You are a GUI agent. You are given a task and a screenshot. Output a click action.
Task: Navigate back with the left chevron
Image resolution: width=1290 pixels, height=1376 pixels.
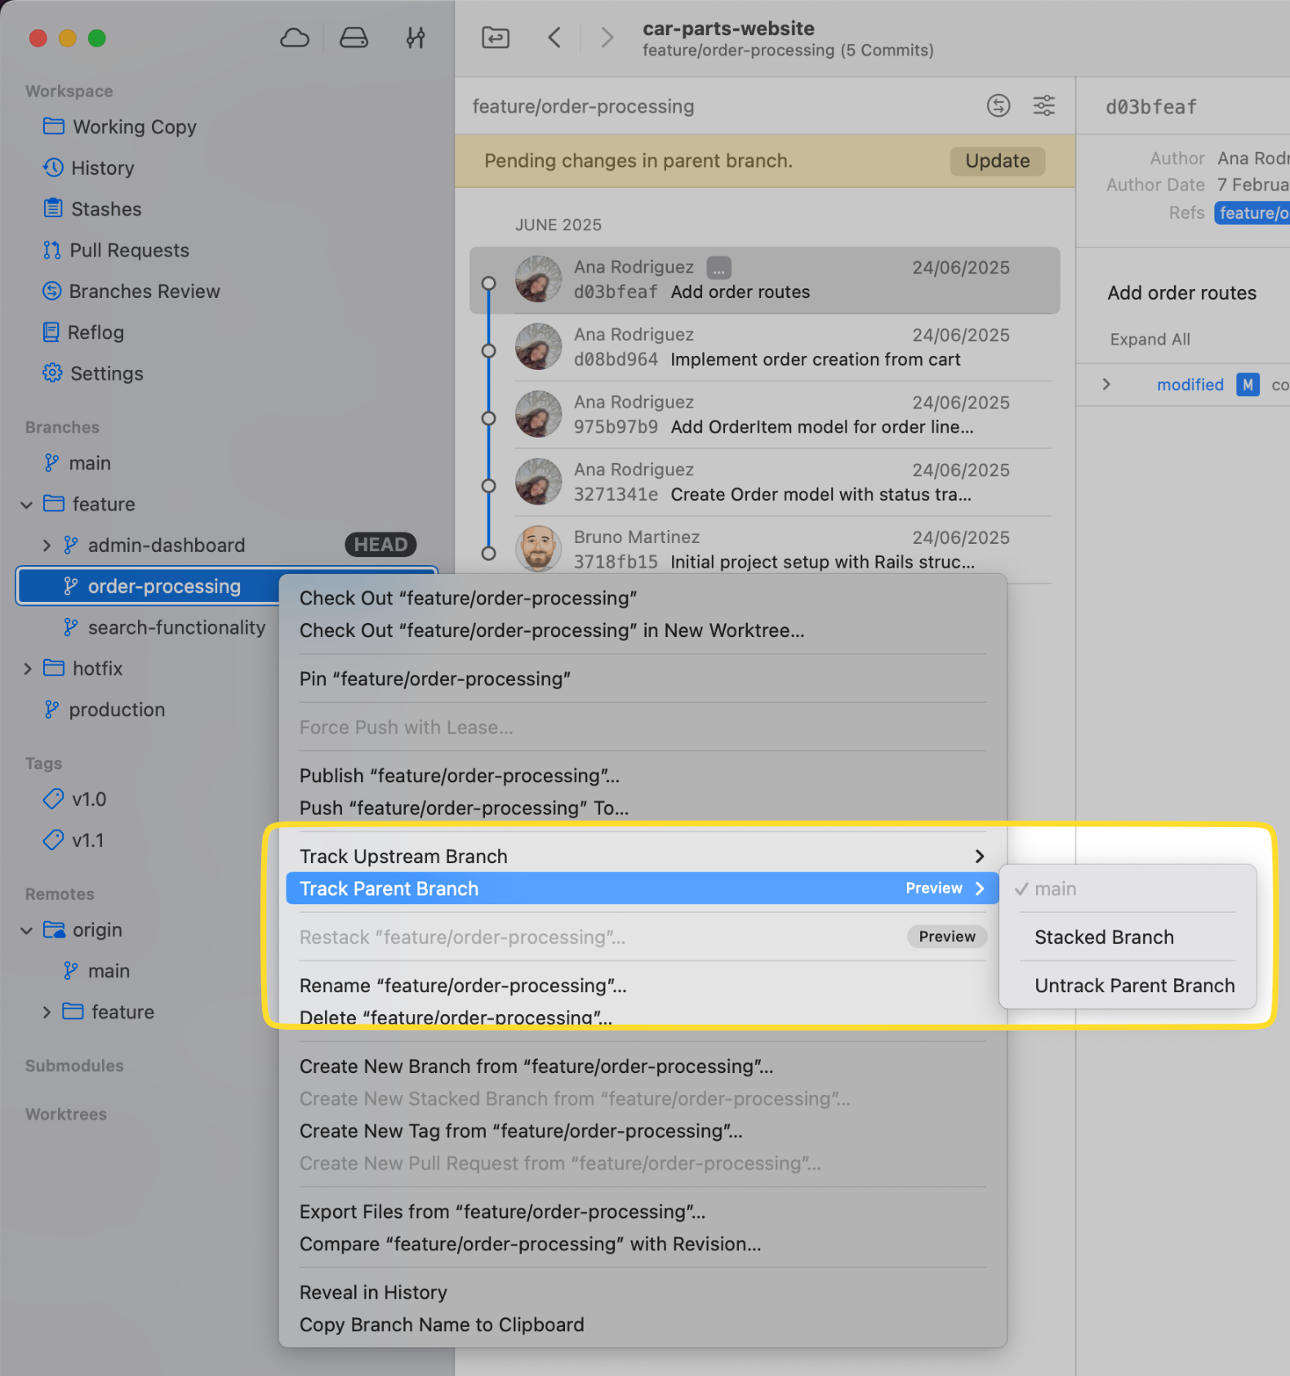point(554,38)
